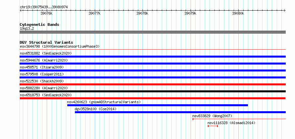Open nsv458571 (Itsara2009) label
Screen dimensions: 295x139
[42, 67]
